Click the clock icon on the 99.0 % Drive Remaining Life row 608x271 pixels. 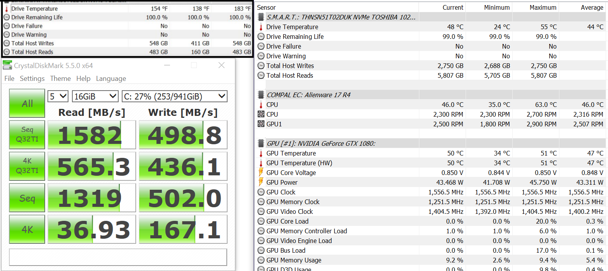[261, 37]
